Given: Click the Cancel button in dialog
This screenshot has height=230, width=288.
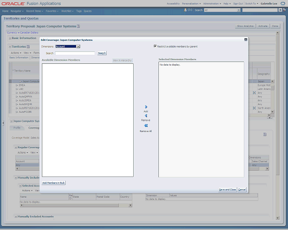Looking at the screenshot, I should pyautogui.click(x=242, y=190).
